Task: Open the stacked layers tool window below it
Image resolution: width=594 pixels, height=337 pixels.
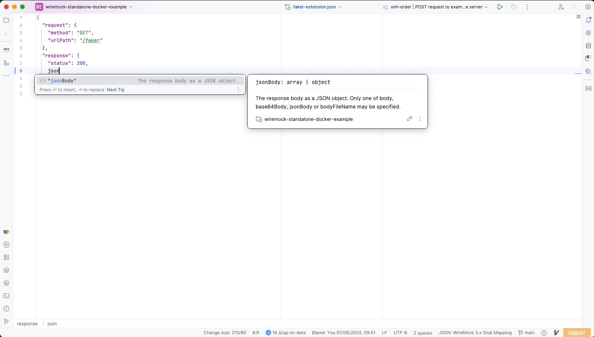Action: click(6, 283)
